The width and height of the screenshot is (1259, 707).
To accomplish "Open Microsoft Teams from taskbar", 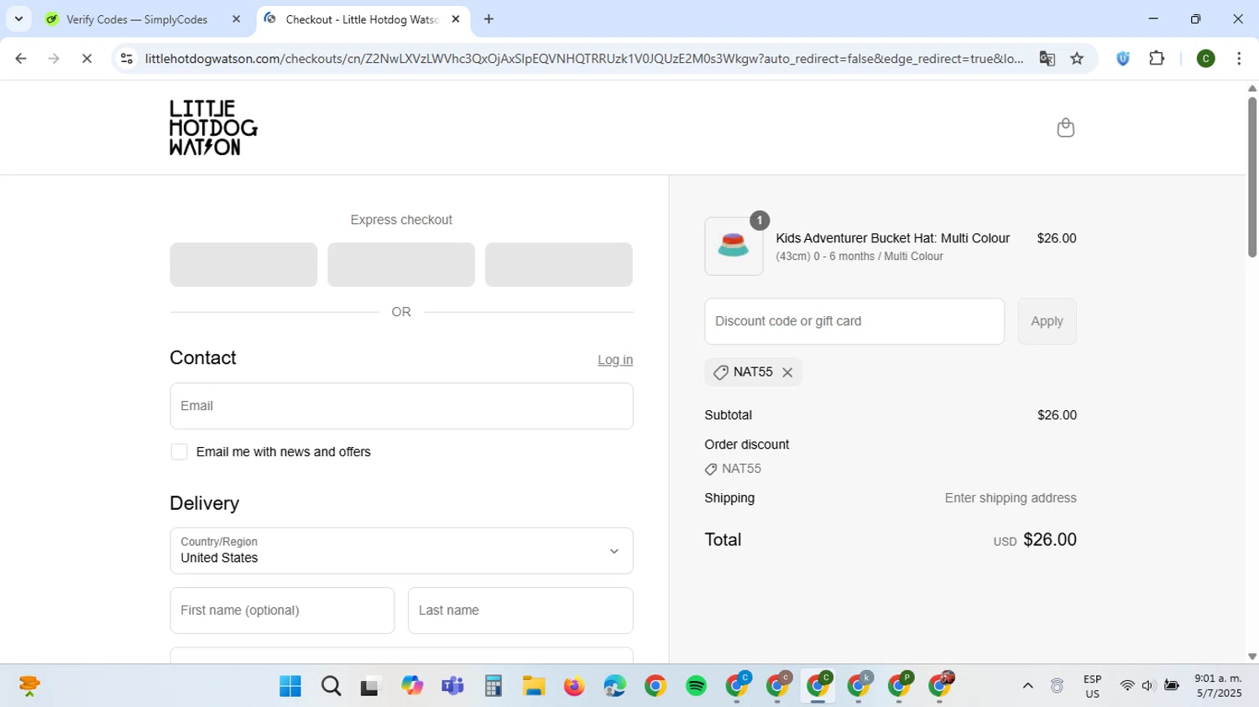I will [452, 686].
